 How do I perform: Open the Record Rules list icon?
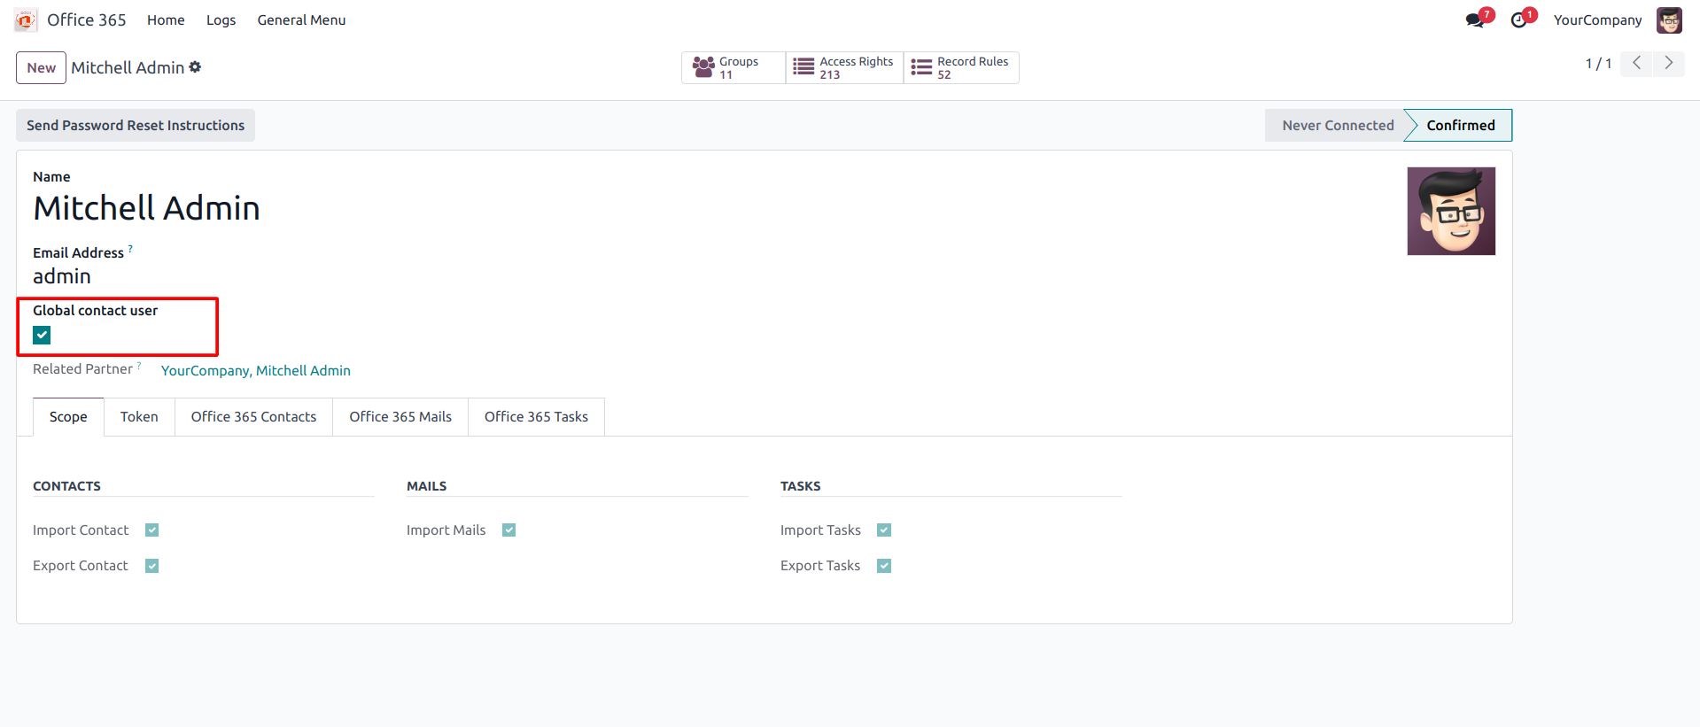tap(921, 67)
